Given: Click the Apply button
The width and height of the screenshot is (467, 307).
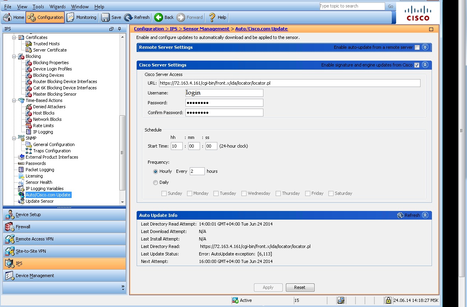Looking at the screenshot, I should 268,287.
